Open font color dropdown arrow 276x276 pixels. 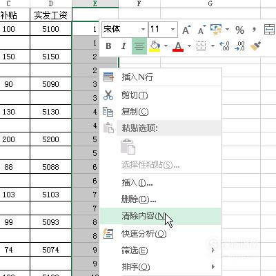pos(189,46)
